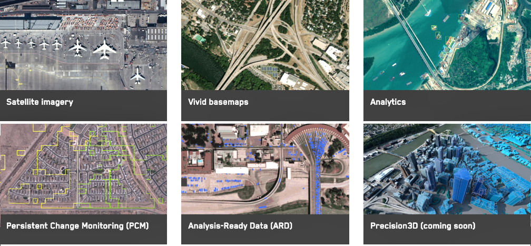Viewport: 531px width, 246px height.
Task: Click the Analysis-Ready Data (ARD) title
Action: 240,226
